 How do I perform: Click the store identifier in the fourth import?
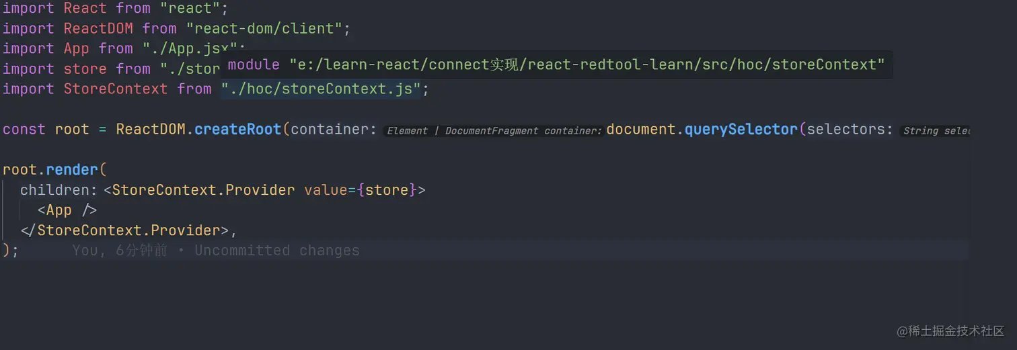pyautogui.click(x=85, y=69)
